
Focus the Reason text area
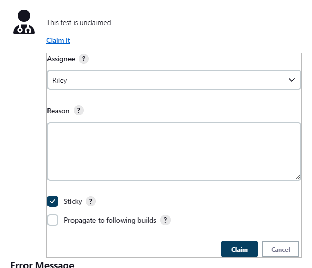pyautogui.click(x=174, y=151)
